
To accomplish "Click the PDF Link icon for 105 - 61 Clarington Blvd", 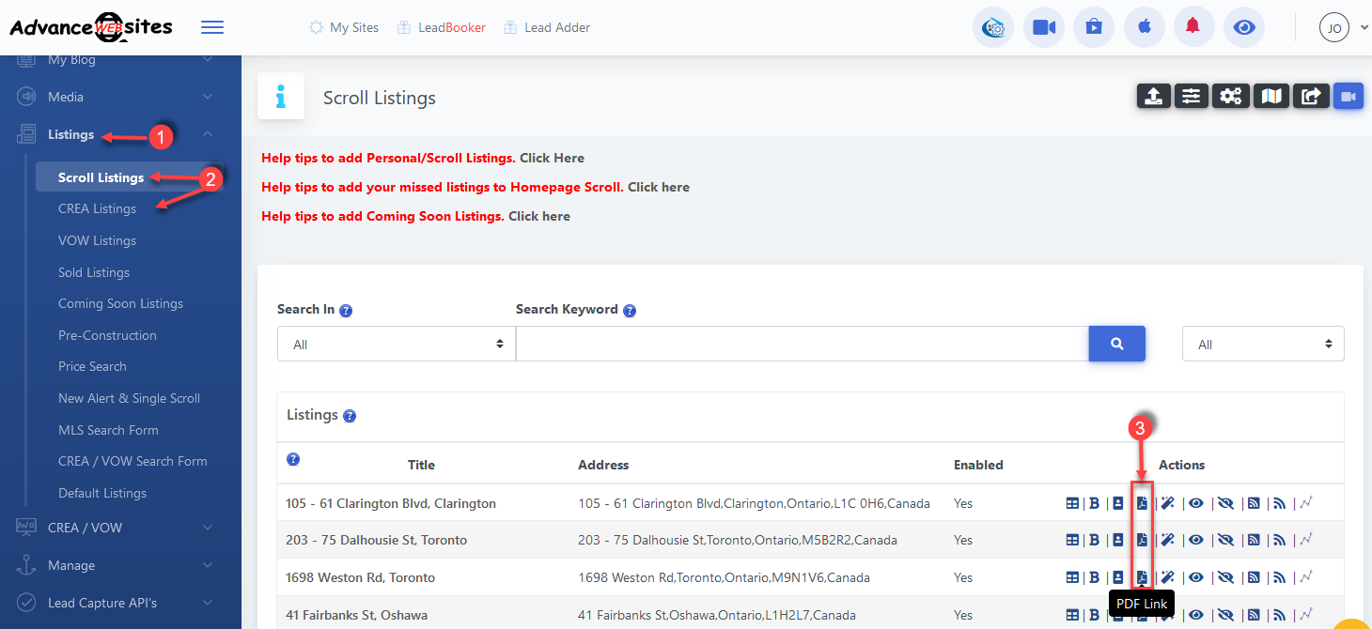I will click(1143, 503).
